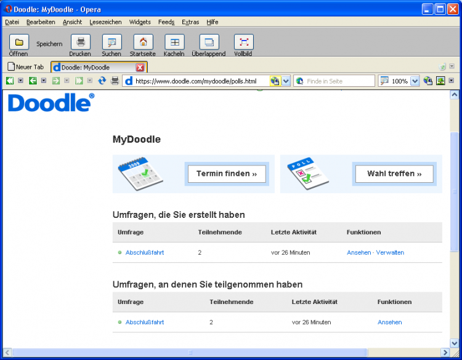Click the Drucken printer icon

click(x=81, y=42)
